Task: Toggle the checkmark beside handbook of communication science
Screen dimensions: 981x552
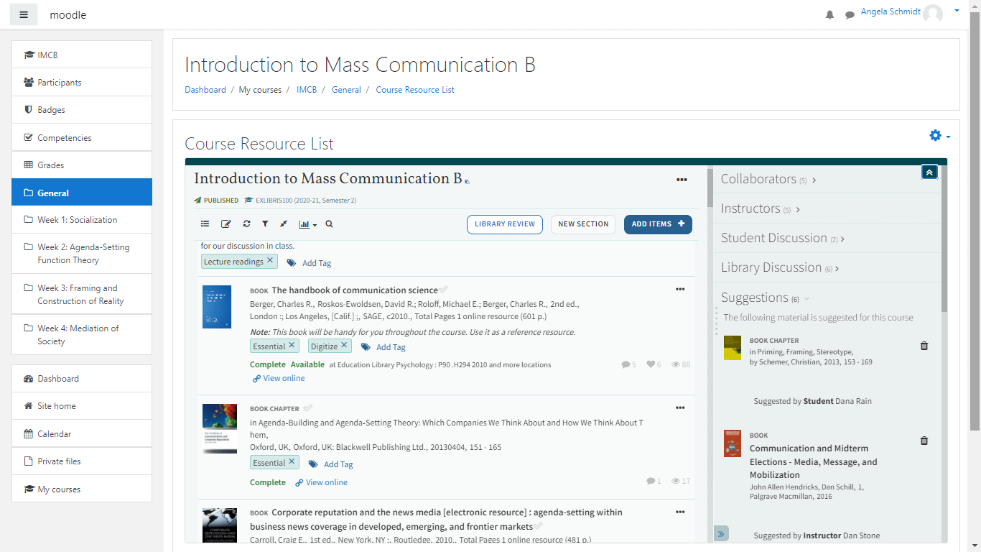Action: pyautogui.click(x=443, y=290)
